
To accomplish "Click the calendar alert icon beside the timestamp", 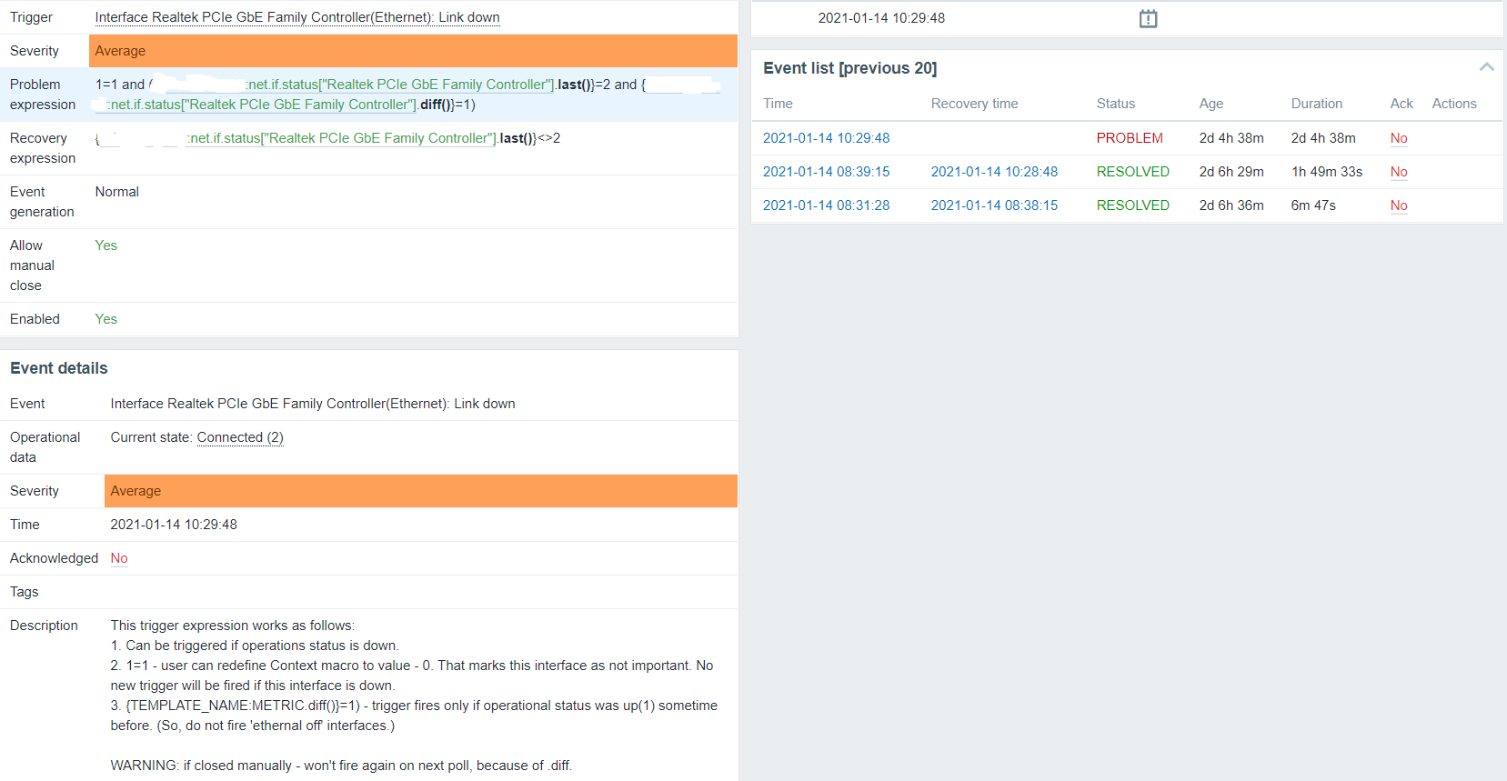I will pyautogui.click(x=1149, y=18).
